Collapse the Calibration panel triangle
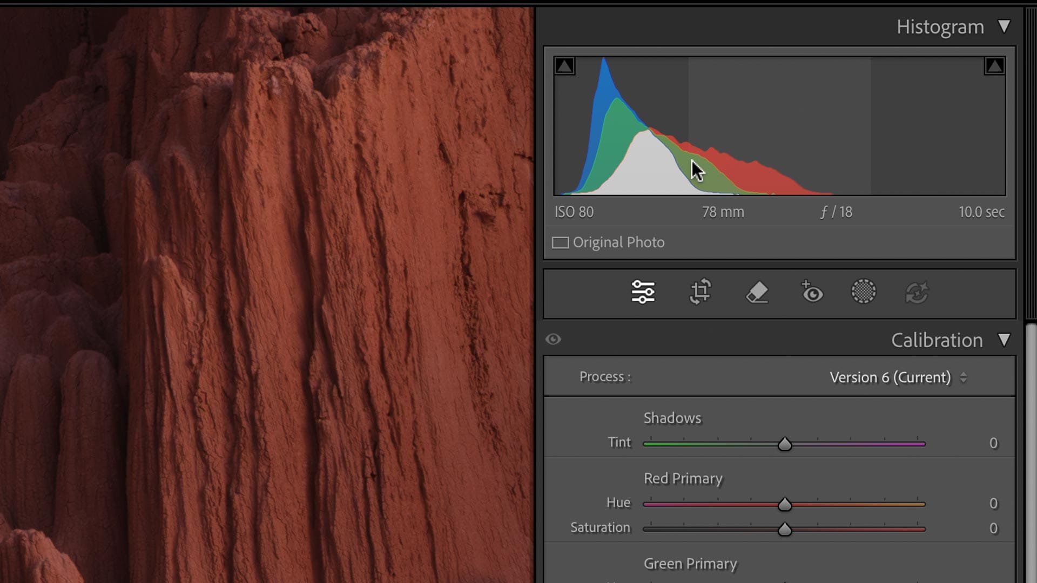Image resolution: width=1037 pixels, height=583 pixels. 1004,340
